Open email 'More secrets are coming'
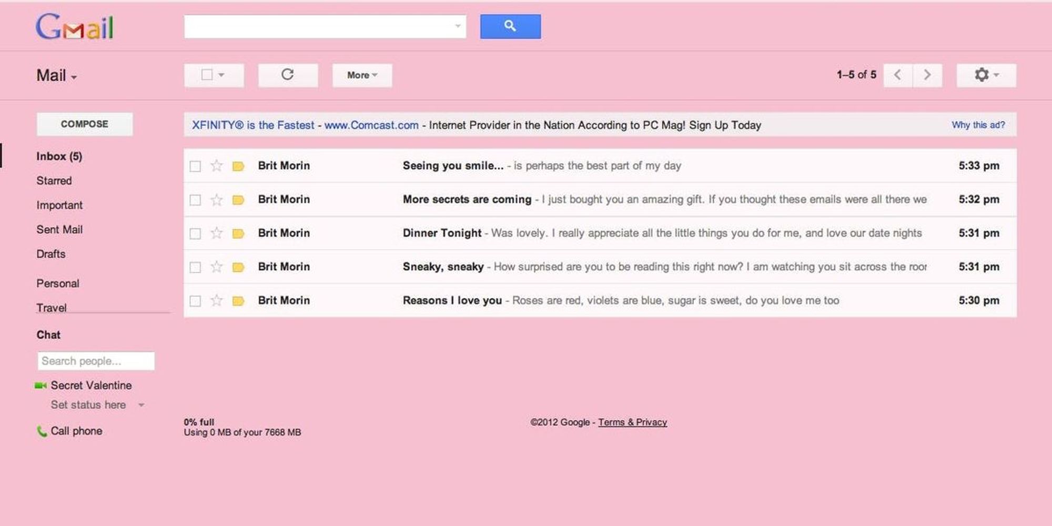Screen dimensions: 1052x526 pos(600,199)
